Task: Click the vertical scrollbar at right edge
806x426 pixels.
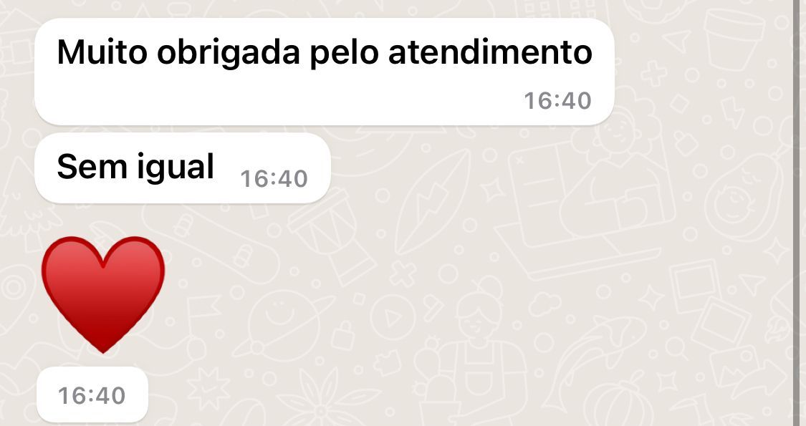Action: point(796,213)
